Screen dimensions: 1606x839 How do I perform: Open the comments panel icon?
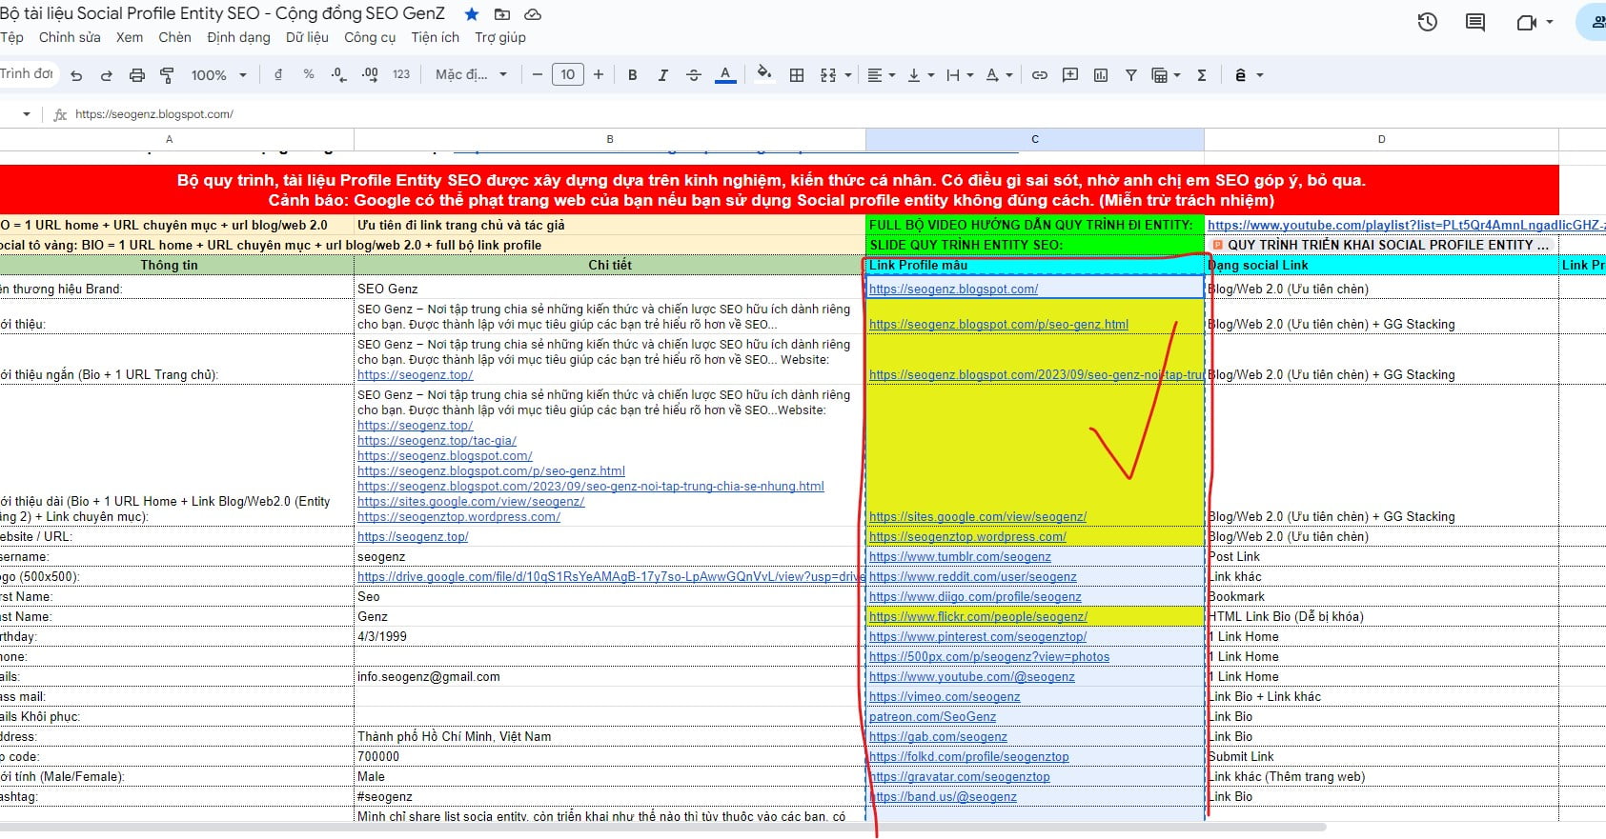1475,22
